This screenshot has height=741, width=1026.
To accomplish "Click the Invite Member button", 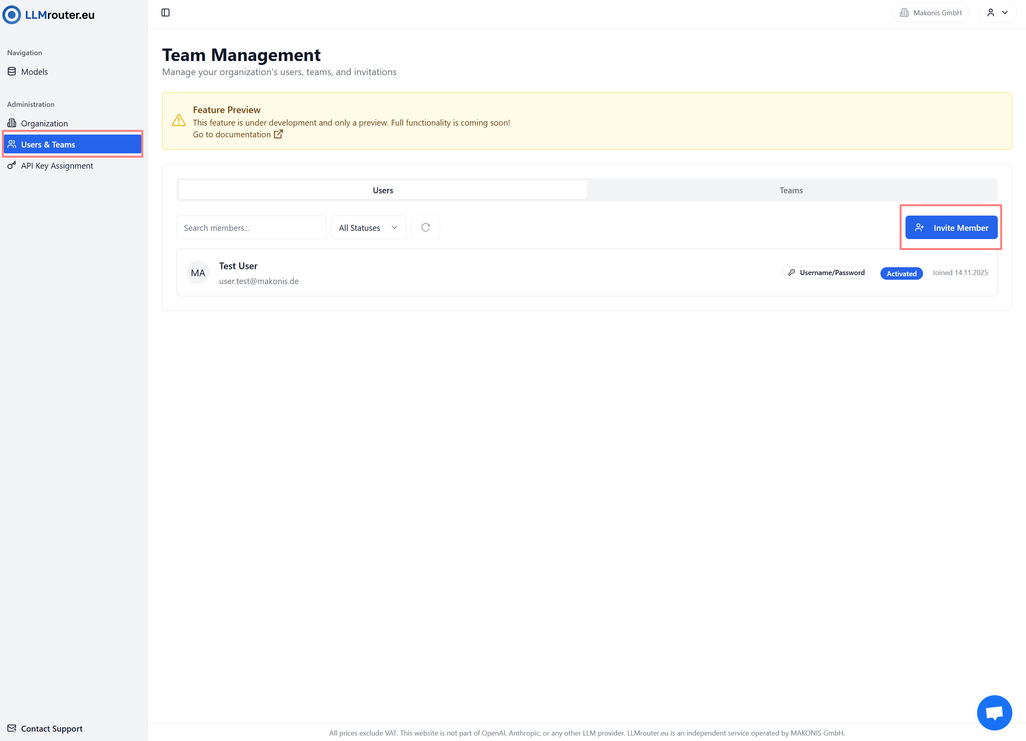I will [951, 228].
